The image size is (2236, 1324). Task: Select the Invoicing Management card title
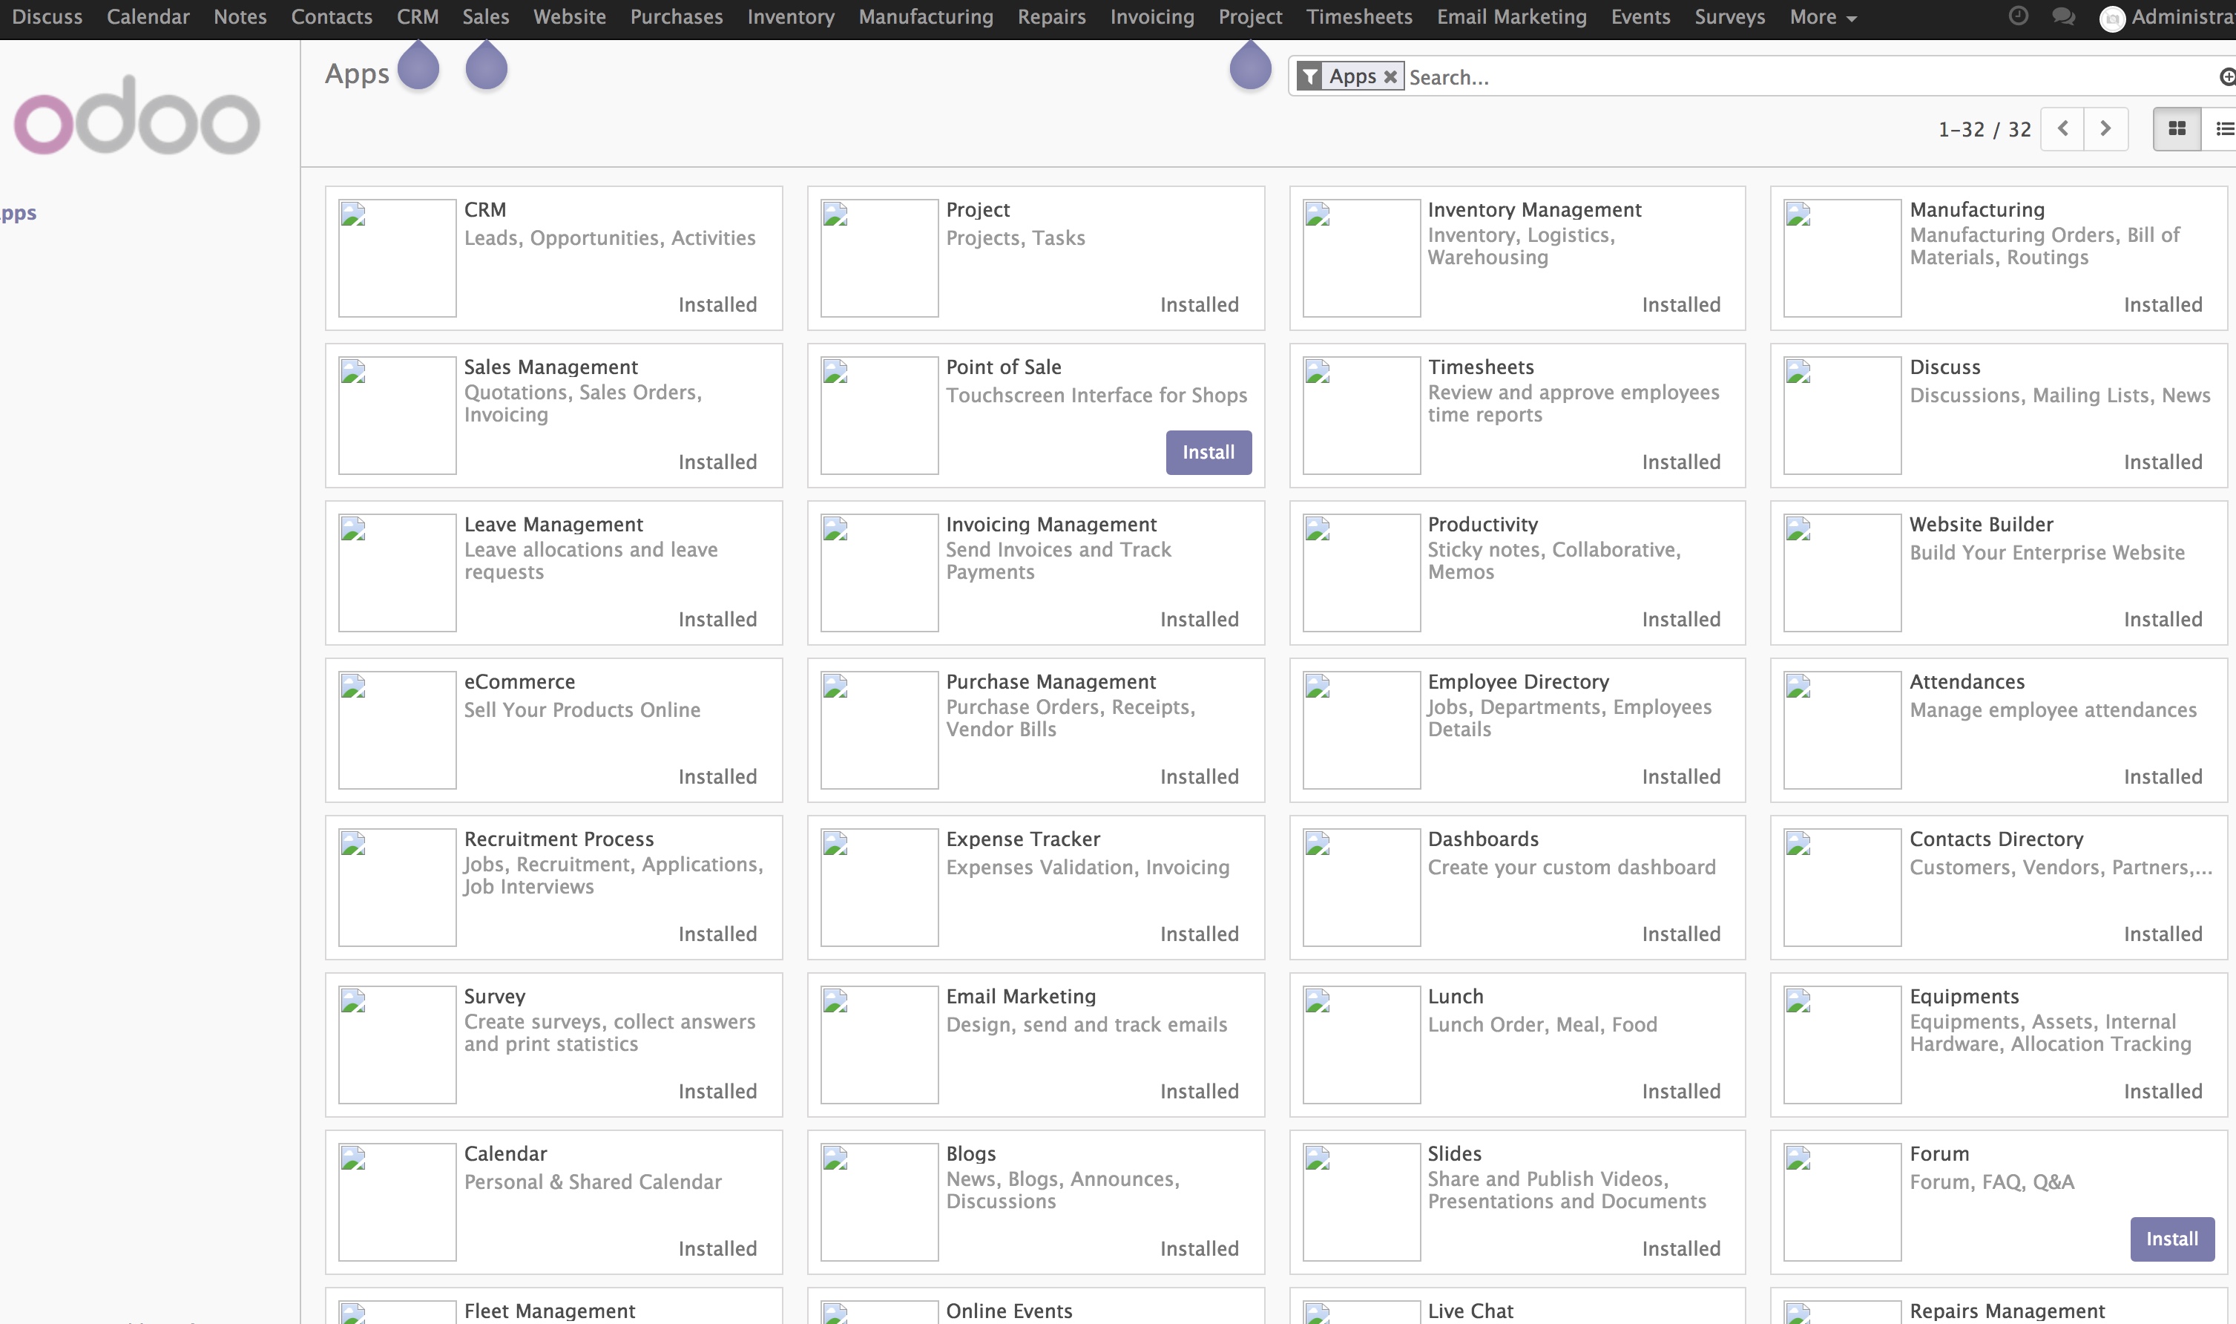(1051, 525)
